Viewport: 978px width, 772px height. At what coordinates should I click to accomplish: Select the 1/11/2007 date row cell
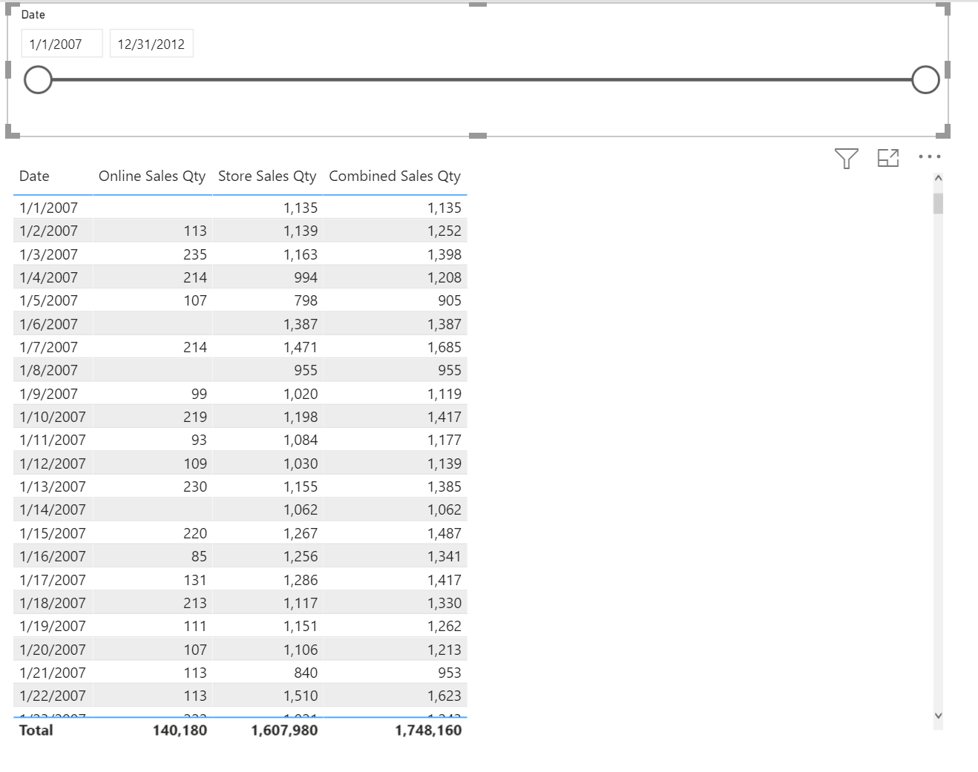tap(53, 440)
